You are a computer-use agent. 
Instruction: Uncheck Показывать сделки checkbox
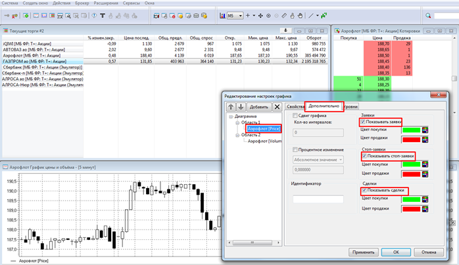tap(364, 190)
